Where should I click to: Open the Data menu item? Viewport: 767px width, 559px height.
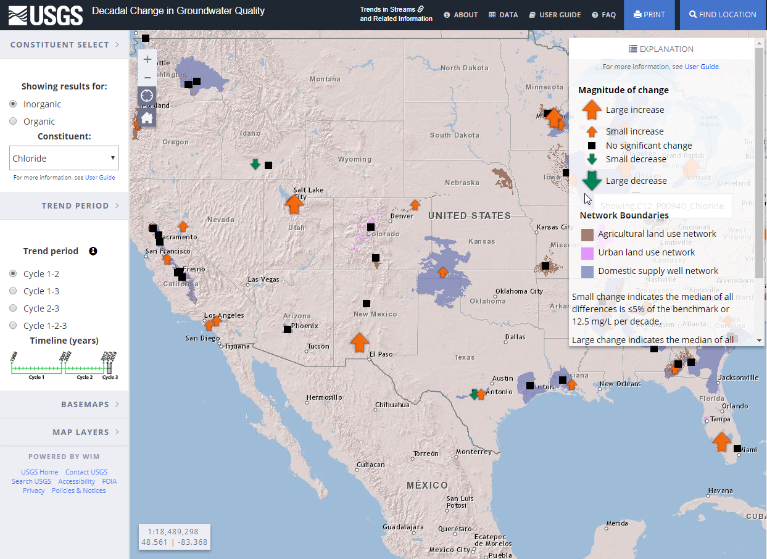click(504, 15)
